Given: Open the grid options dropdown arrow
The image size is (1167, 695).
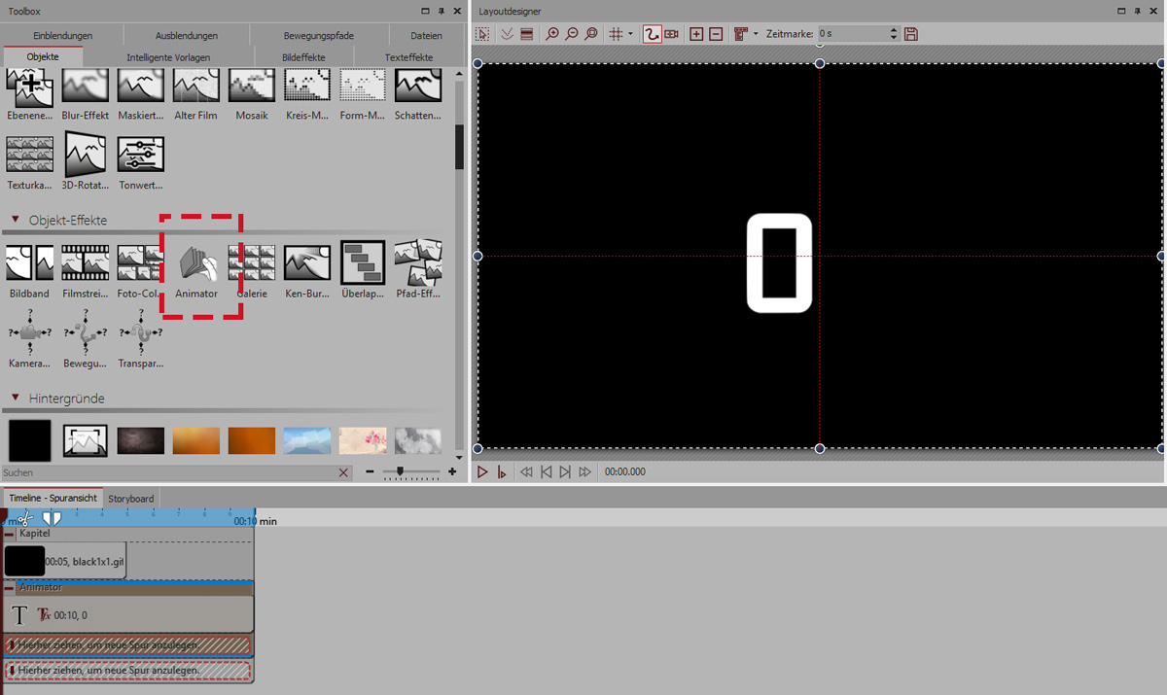Looking at the screenshot, I should (x=630, y=34).
